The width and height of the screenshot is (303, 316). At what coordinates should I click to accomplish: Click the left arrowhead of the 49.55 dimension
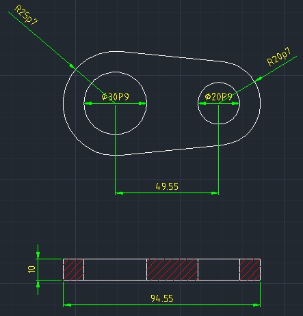pos(119,193)
